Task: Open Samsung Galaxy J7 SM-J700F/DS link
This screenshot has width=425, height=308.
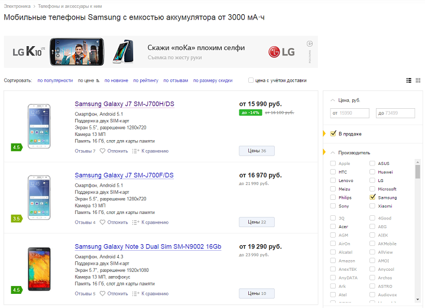Action: tap(124, 175)
